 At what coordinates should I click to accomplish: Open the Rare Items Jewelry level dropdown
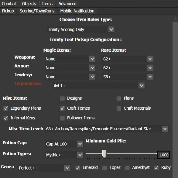(x=128, y=77)
